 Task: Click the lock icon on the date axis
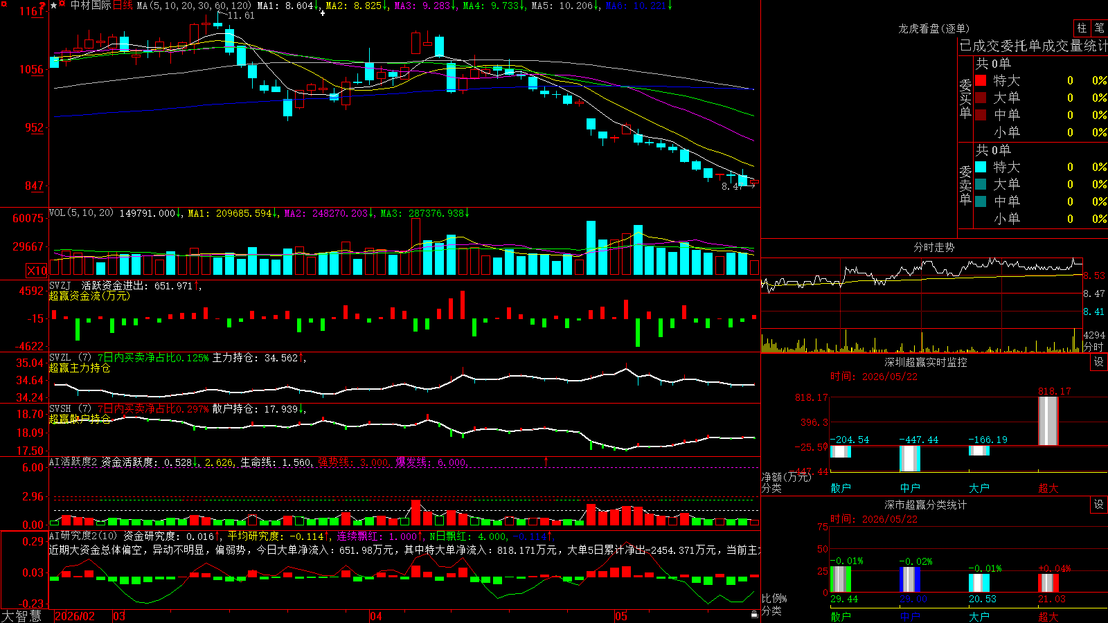[754, 615]
